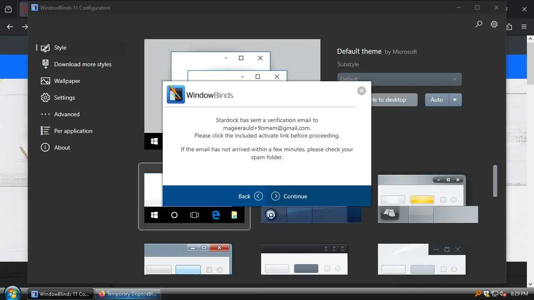534x300 pixels.
Task: Switch to the Style section
Action: coord(60,47)
